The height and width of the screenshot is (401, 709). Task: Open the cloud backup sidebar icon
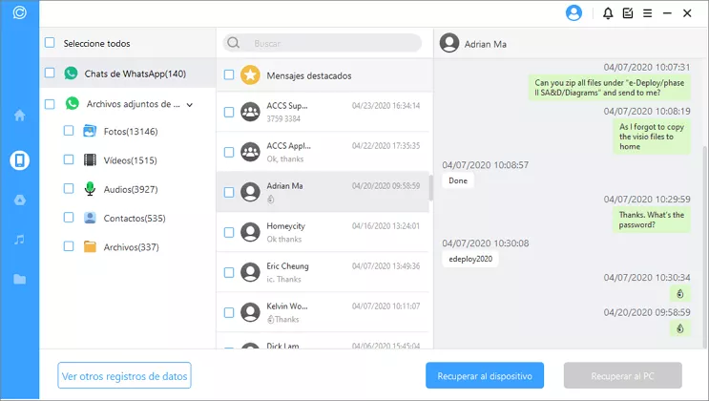point(19,200)
